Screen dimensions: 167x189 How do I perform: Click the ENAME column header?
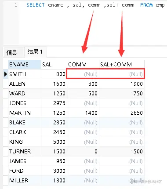coord(25,65)
